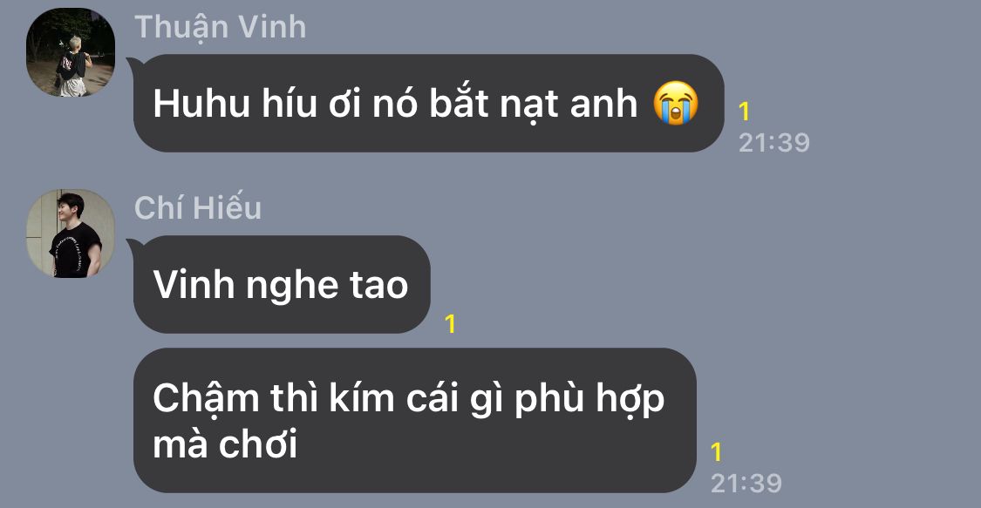Screen dimensions: 981x508
Task: Click the word "Huhu" in first message
Action: point(201,103)
